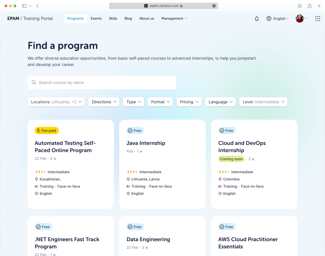The width and height of the screenshot is (325, 256).
Task: Click lightning level icons on Java Internship card
Action: [132, 172]
